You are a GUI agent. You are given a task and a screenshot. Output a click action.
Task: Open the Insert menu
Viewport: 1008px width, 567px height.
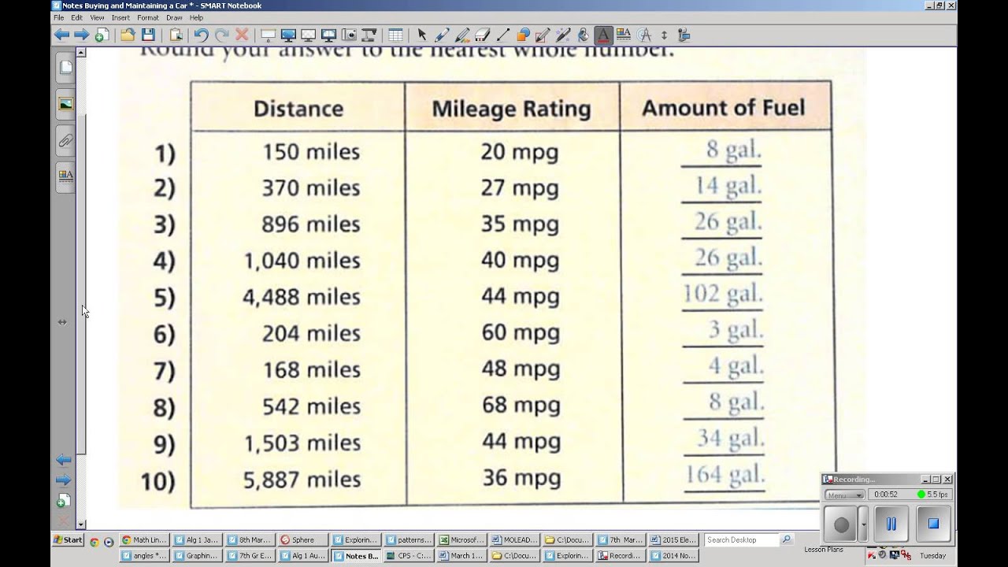pos(120,17)
